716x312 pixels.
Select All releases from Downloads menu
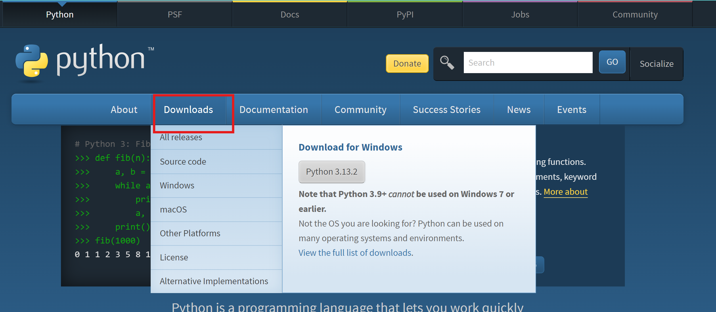click(x=181, y=137)
